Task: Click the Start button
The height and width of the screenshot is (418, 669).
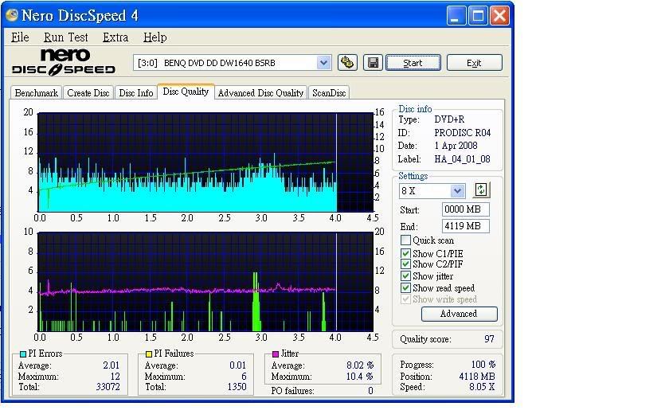Action: (413, 63)
